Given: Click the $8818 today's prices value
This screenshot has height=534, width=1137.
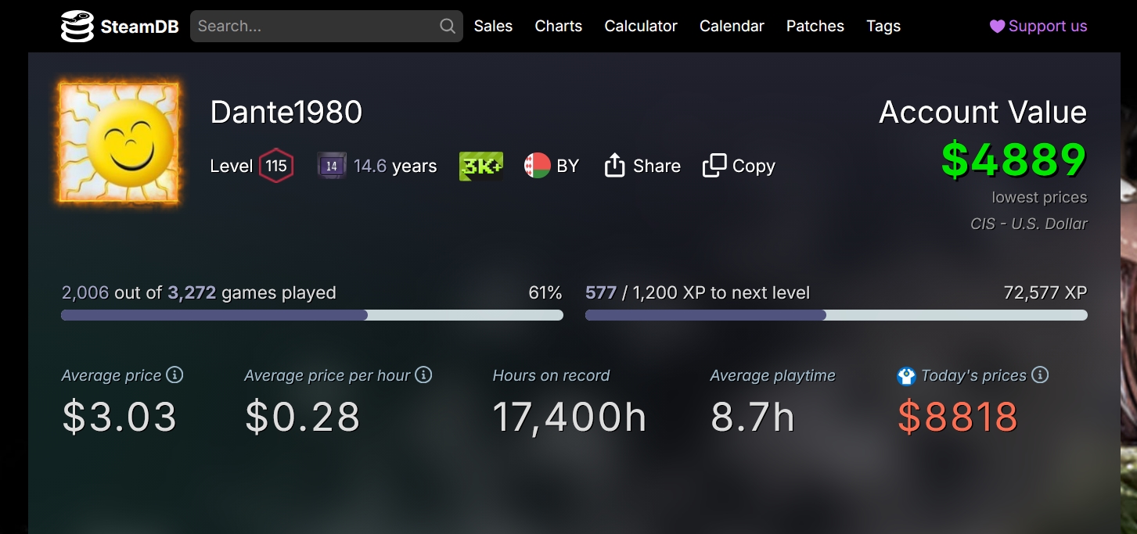Looking at the screenshot, I should tap(958, 417).
